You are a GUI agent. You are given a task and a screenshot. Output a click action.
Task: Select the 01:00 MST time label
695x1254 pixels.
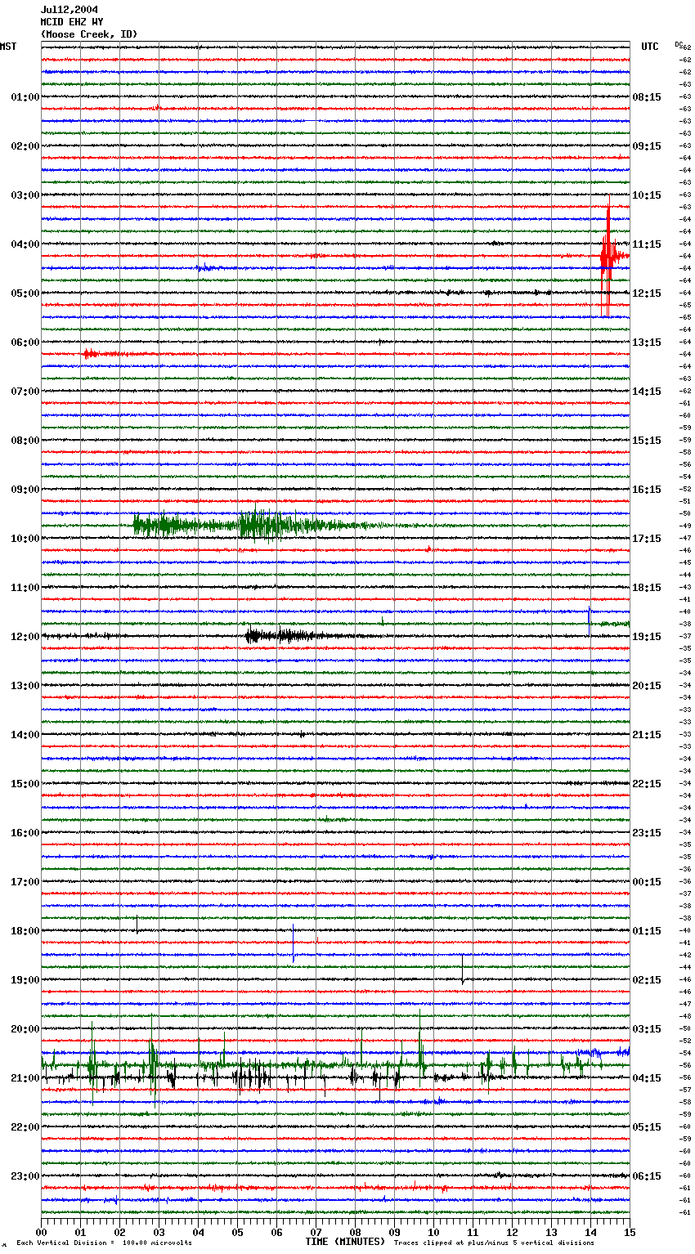tap(25, 97)
